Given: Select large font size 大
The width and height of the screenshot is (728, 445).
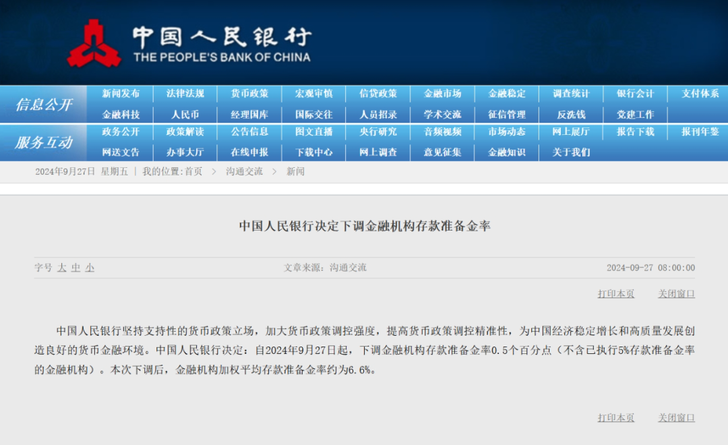Looking at the screenshot, I should tap(62, 268).
